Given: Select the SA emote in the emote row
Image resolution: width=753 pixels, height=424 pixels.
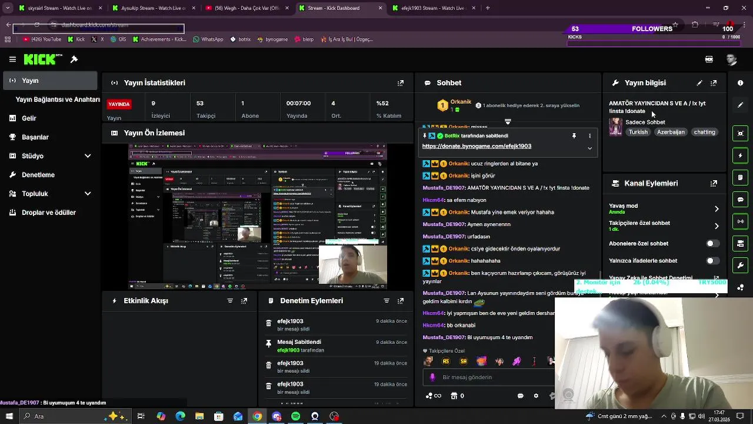Looking at the screenshot, I should 464,362.
